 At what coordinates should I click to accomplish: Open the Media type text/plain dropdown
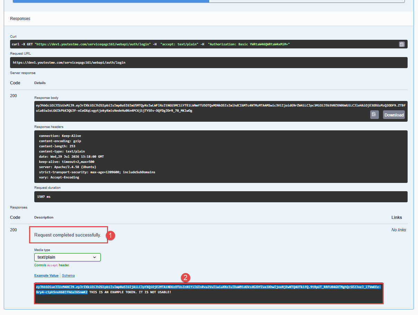pos(68,257)
